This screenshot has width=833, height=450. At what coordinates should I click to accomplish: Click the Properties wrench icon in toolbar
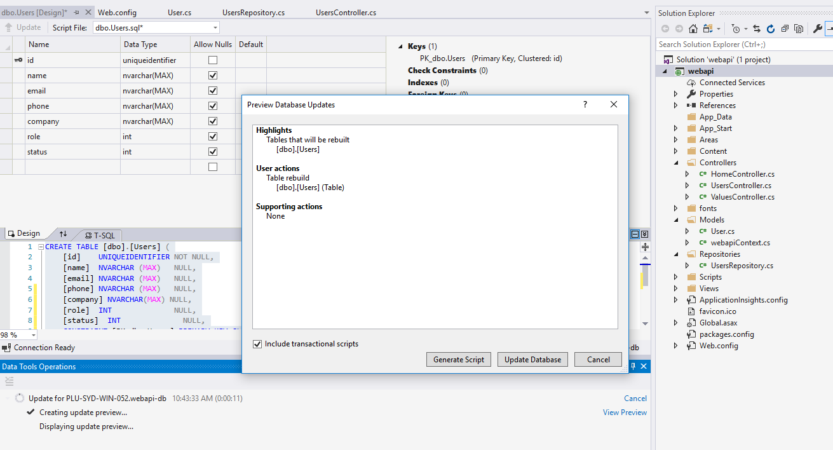click(818, 29)
